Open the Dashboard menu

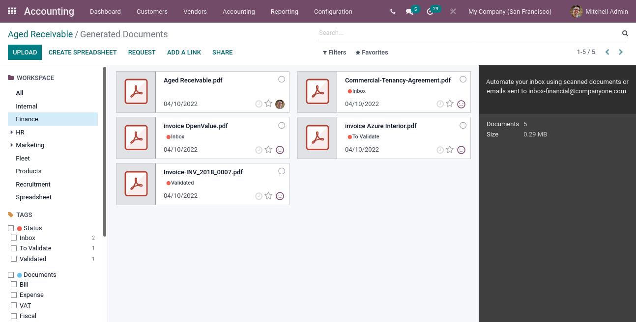pos(105,11)
